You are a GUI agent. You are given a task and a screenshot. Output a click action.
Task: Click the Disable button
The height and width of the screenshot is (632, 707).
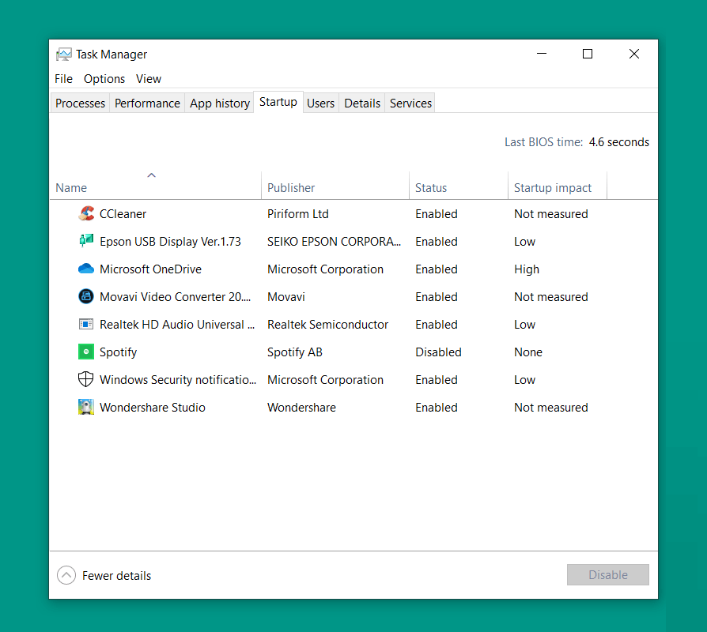tap(608, 575)
